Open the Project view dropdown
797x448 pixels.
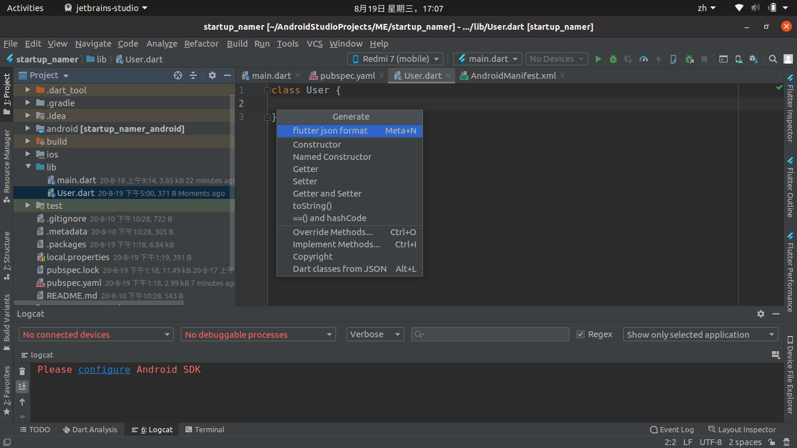[x=44, y=75]
